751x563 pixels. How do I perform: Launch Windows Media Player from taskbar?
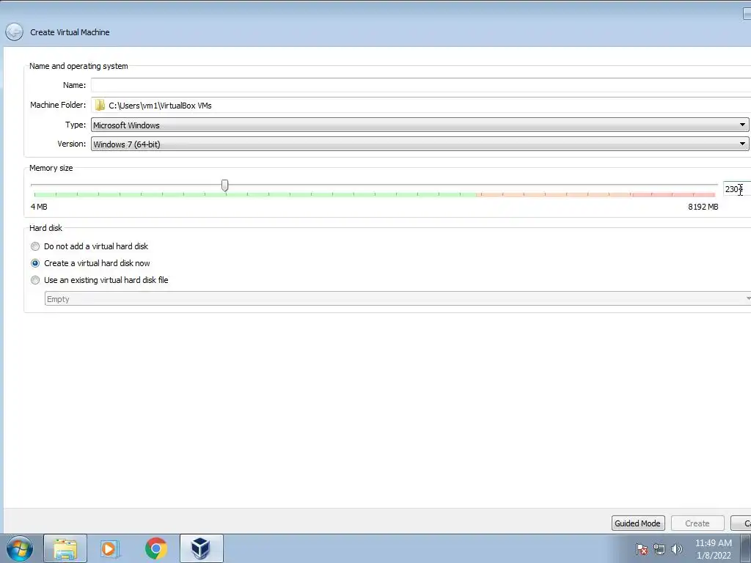coord(110,548)
